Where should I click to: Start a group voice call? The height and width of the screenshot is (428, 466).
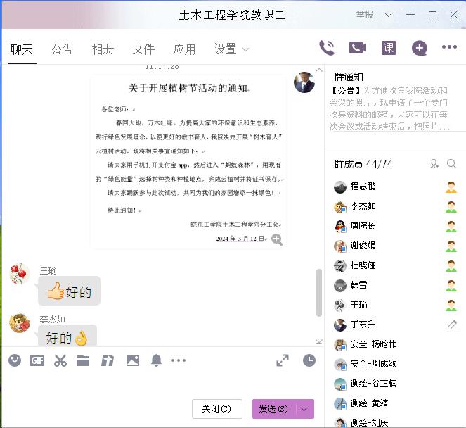click(x=327, y=48)
